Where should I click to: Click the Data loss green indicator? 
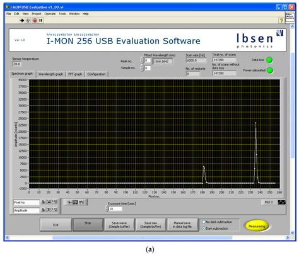(x=269, y=60)
